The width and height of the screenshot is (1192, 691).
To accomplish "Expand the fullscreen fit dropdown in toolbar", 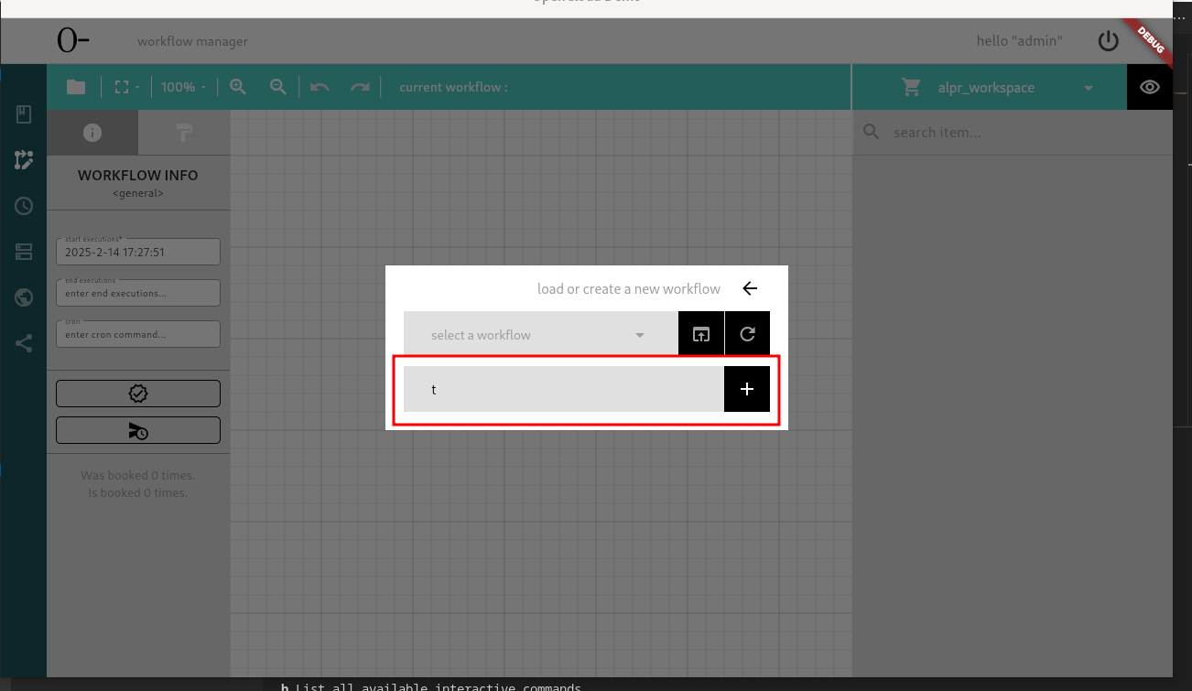I will tap(126, 87).
